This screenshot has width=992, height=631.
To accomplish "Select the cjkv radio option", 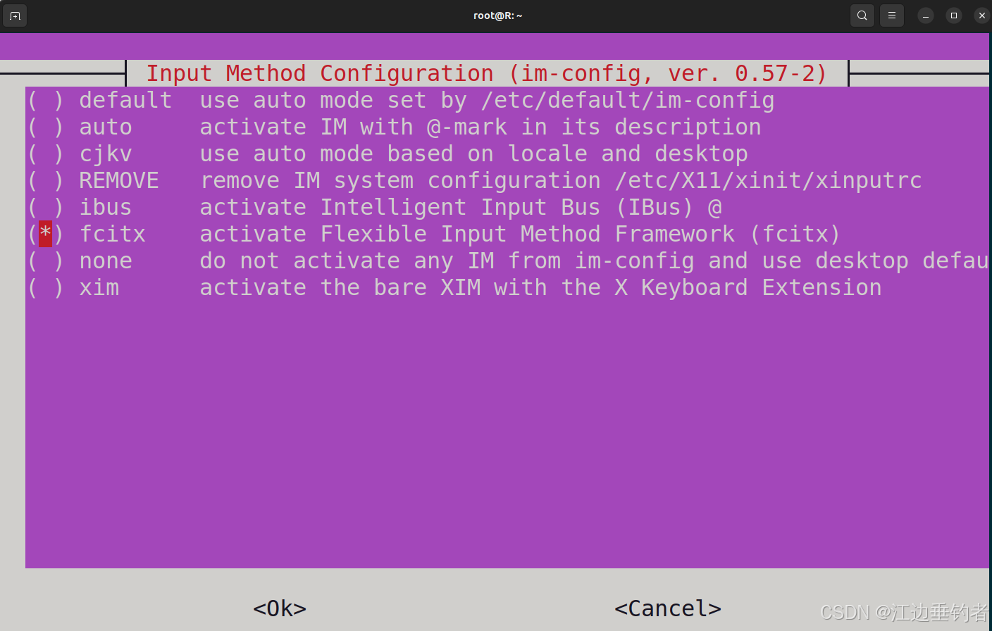I will tap(45, 154).
